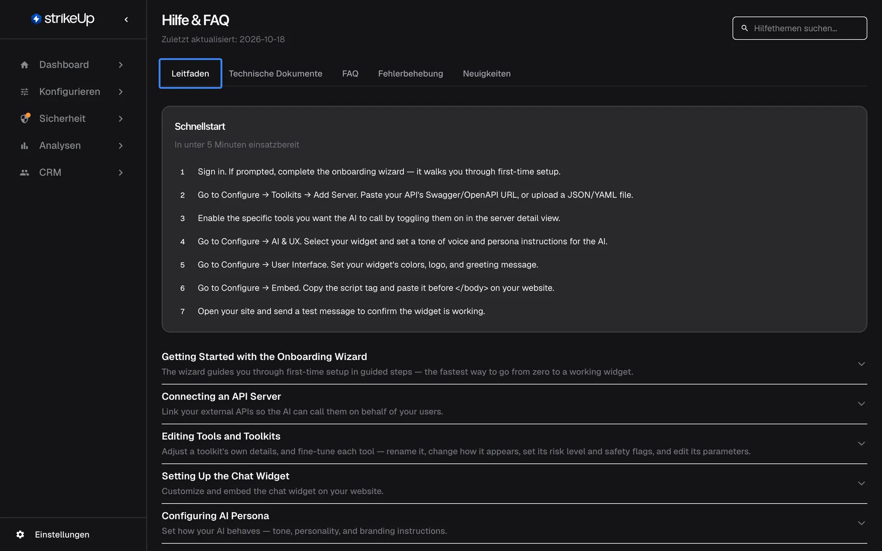This screenshot has width=882, height=551.
Task: Expand the Setting Up the Chat Widget section
Action: pos(514,483)
